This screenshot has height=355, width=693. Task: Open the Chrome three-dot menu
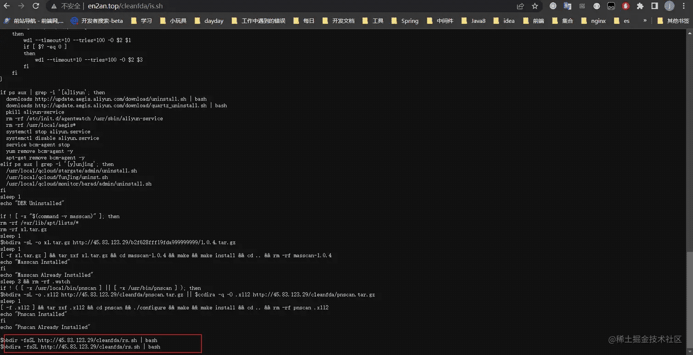(684, 6)
